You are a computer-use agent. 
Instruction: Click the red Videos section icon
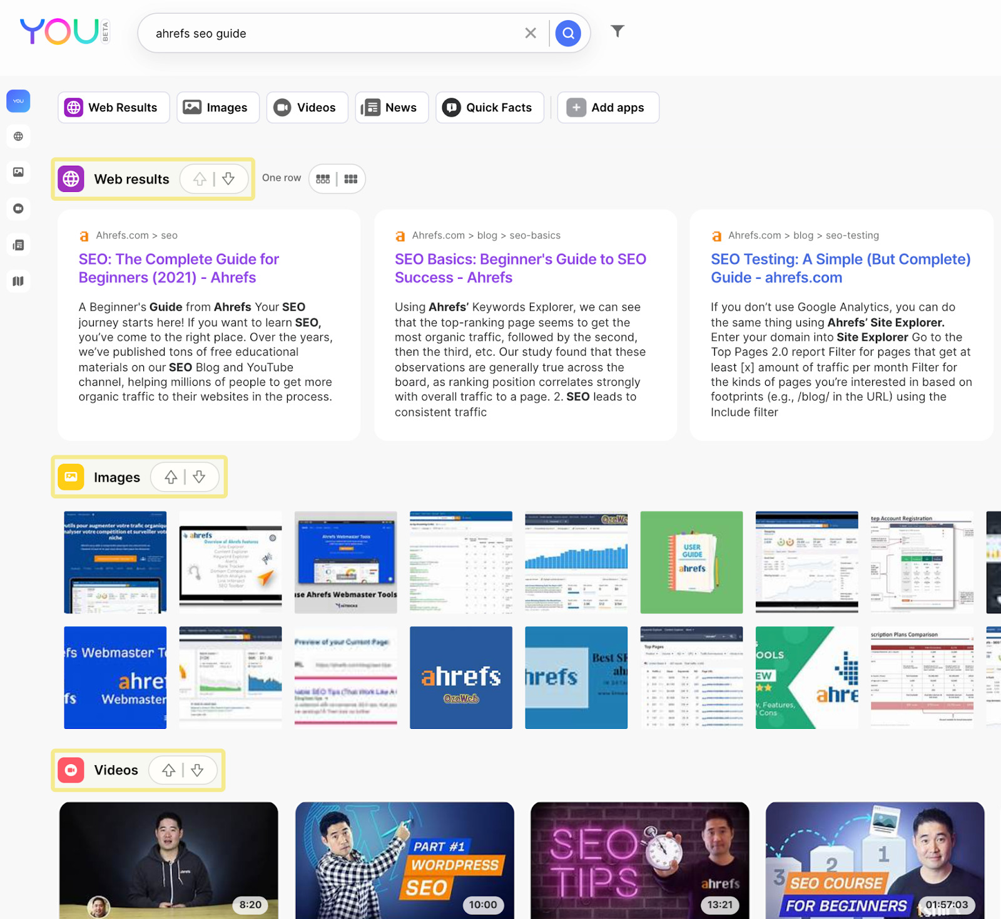point(71,770)
